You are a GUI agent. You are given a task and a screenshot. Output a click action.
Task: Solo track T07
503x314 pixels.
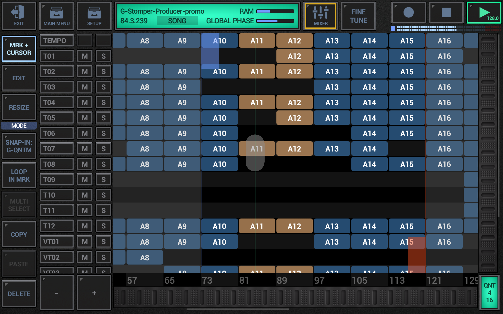click(x=103, y=148)
